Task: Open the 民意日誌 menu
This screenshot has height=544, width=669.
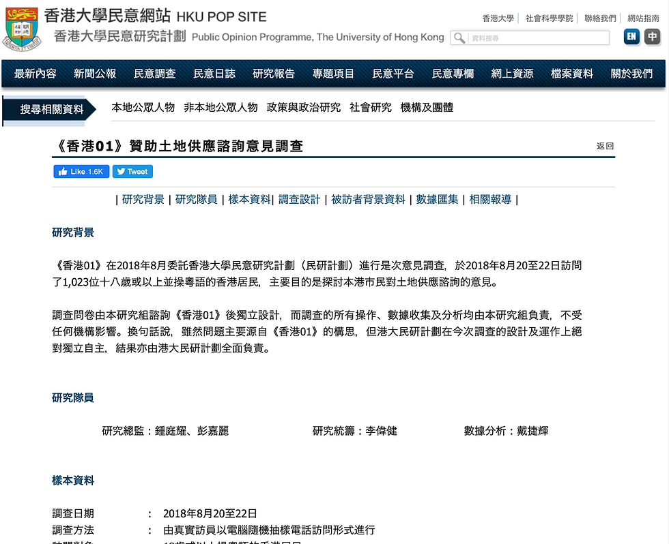Action: coord(214,74)
